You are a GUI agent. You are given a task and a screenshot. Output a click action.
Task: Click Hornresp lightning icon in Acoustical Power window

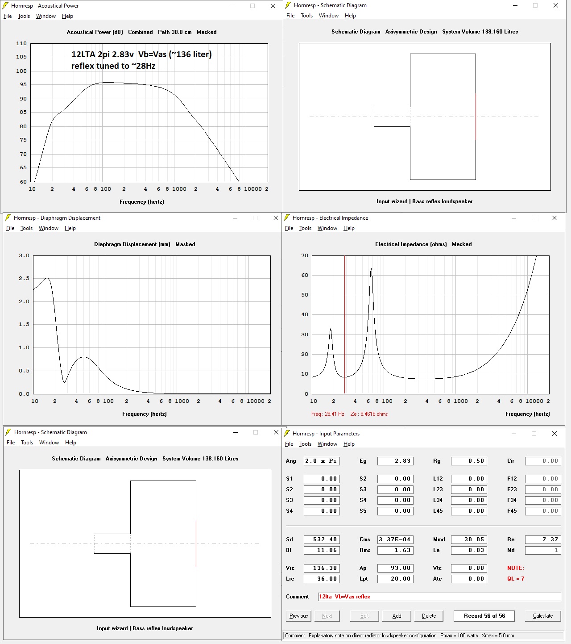[6, 6]
